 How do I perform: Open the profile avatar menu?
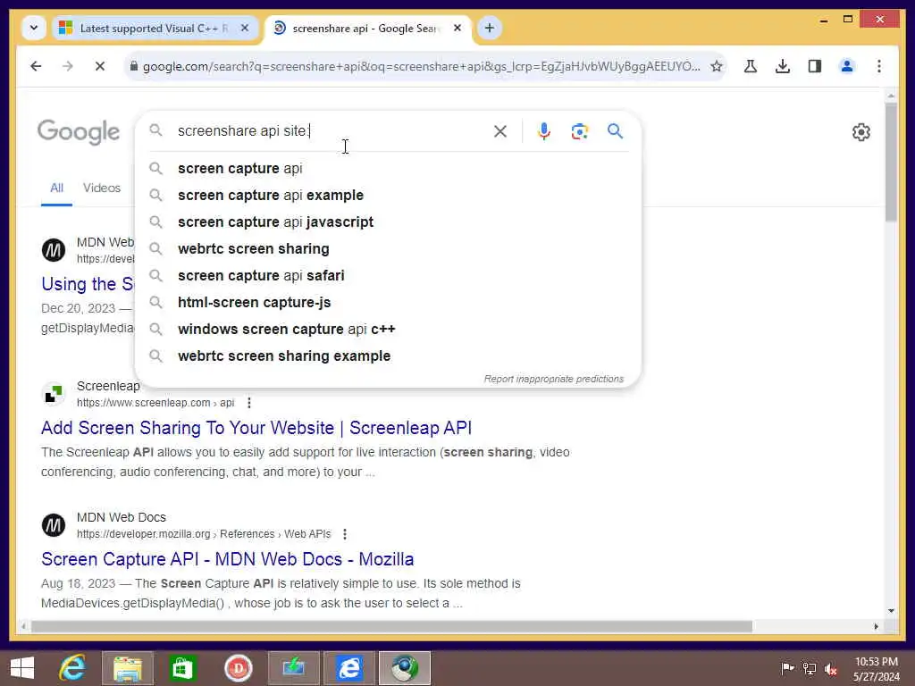tap(847, 66)
